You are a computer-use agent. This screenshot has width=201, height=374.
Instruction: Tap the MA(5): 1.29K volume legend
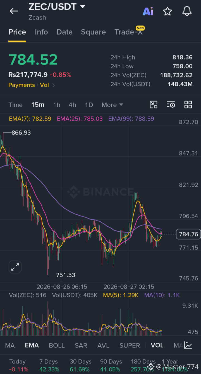(121, 295)
